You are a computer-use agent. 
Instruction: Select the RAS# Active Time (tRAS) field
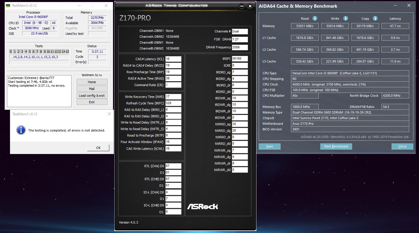173,78
